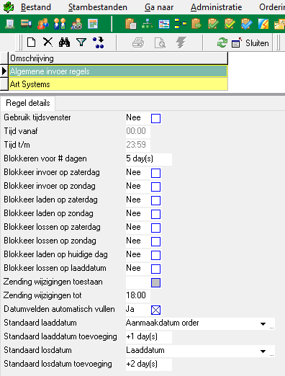Click the ellipsis beside Laaddatum

(271, 354)
